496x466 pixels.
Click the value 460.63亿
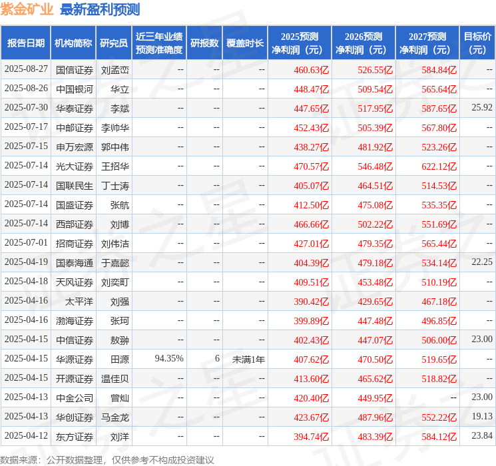click(x=312, y=70)
